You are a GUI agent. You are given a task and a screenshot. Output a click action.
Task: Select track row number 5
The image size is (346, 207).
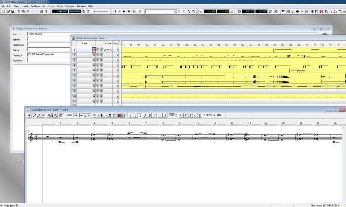(74, 70)
